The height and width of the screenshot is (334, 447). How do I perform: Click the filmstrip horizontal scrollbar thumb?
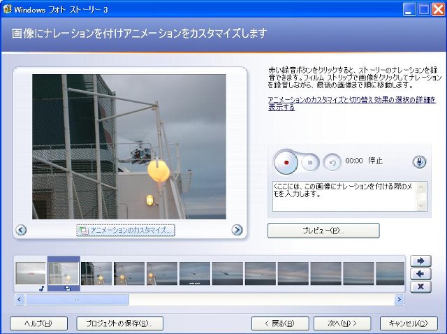pos(77,299)
